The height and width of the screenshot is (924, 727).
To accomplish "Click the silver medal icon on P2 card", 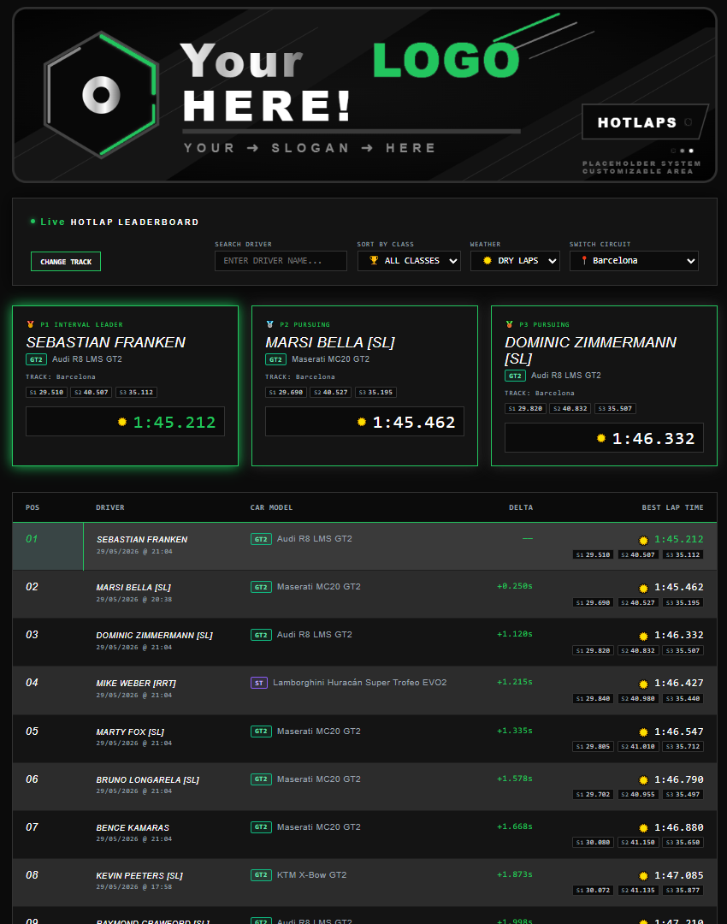I will pos(269,324).
